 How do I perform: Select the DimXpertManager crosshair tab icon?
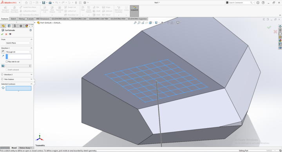[21, 26]
